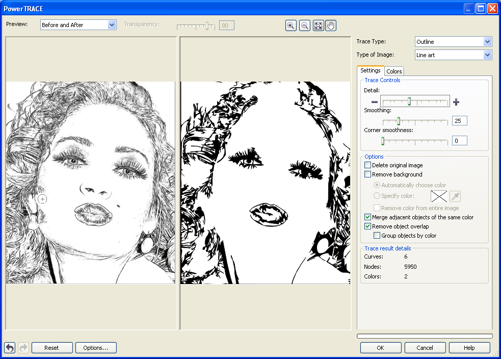Uncheck Merge adjacent objects of same color
This screenshot has width=501, height=359.
click(368, 217)
